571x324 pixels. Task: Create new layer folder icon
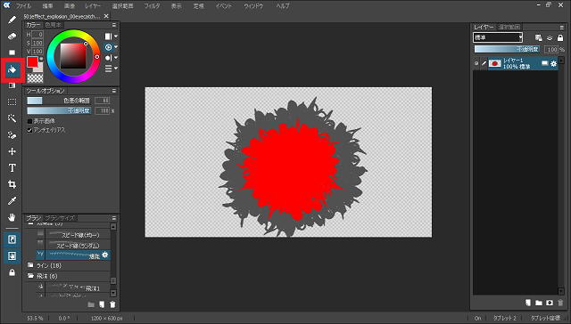coord(539,303)
